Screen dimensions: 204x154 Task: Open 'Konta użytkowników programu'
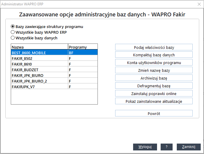click(154, 63)
